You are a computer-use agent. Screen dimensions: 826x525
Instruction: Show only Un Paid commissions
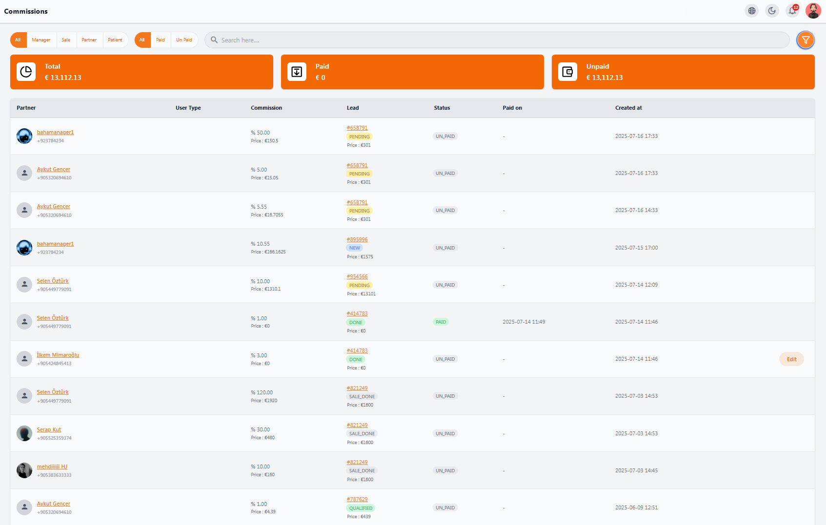pos(184,40)
